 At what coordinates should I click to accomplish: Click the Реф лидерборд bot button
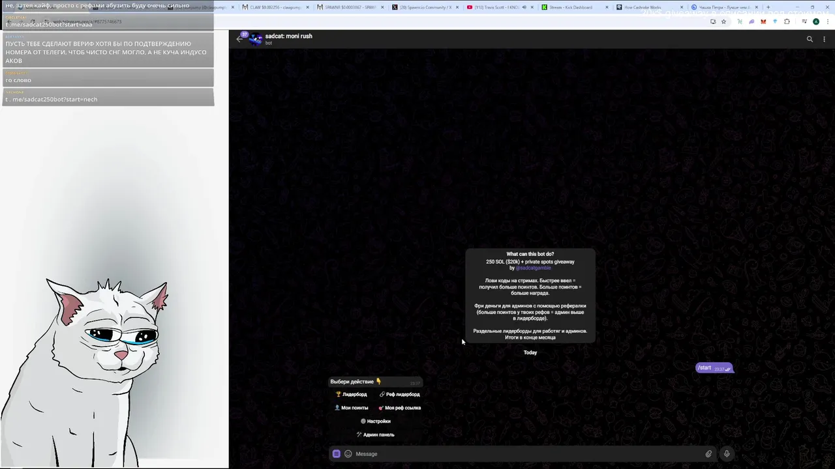click(x=399, y=394)
